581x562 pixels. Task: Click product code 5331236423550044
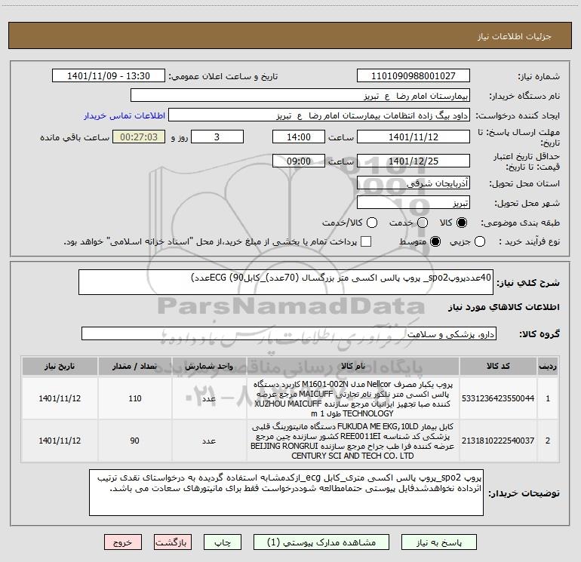click(x=498, y=398)
